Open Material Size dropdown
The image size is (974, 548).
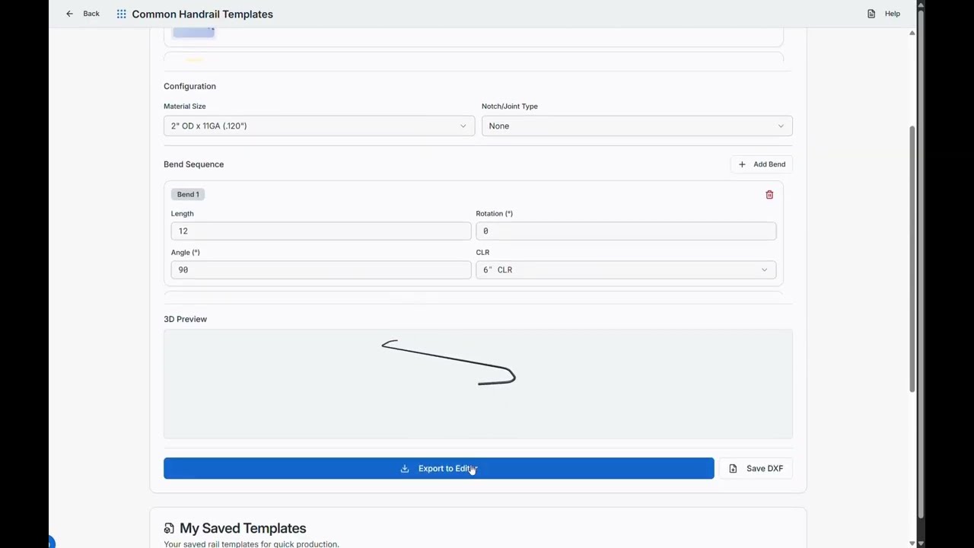[319, 126]
